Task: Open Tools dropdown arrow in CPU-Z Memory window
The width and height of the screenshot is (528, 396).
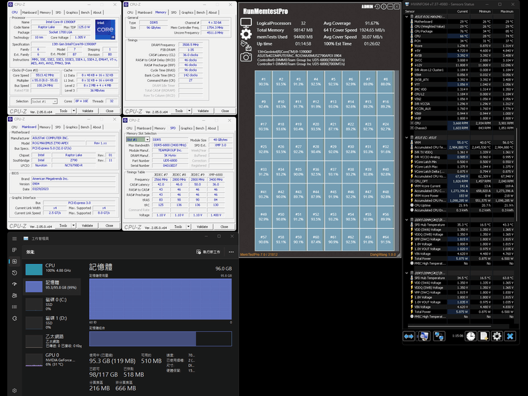Action: click(189, 111)
